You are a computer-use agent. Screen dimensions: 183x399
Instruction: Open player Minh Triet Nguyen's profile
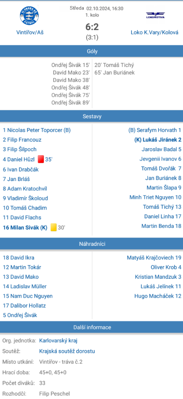coord(155,197)
